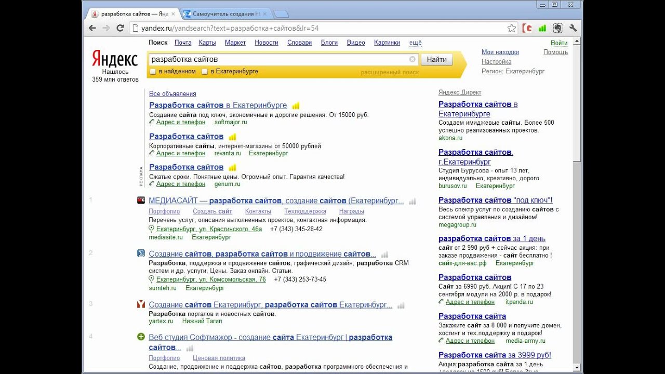The height and width of the screenshot is (374, 665).
Task: Open Мои находки link
Action: tap(500, 52)
